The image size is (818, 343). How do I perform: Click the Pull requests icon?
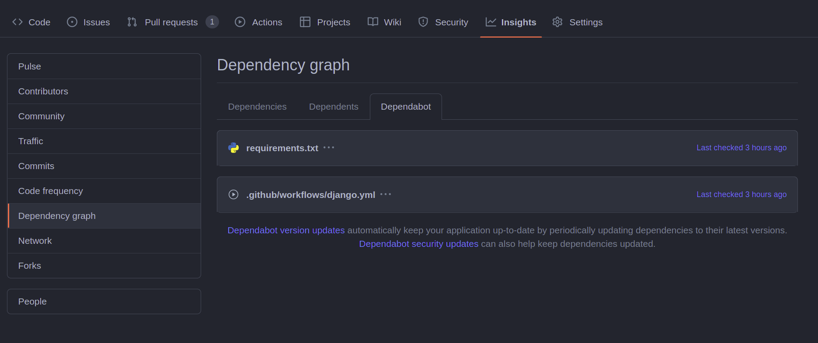pos(132,22)
